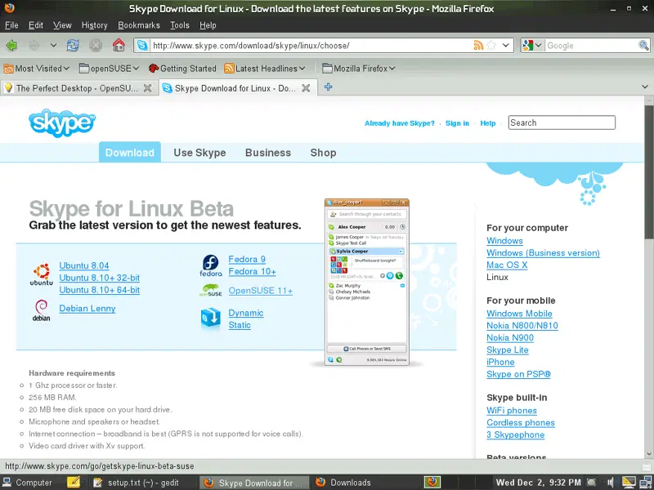Image resolution: width=654 pixels, height=490 pixels.
Task: Open the back/forward history dropdown arrow
Action: click(53, 46)
